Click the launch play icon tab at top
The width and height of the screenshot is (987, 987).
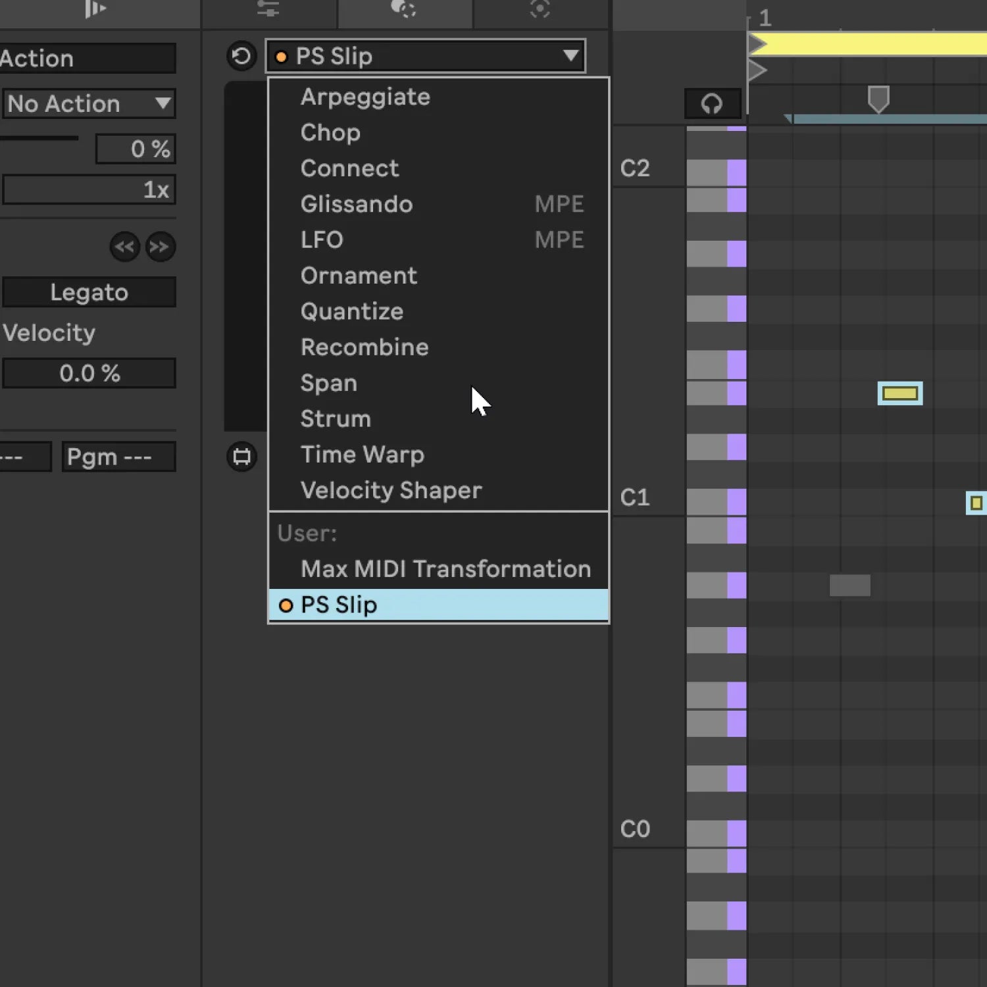[x=95, y=9]
